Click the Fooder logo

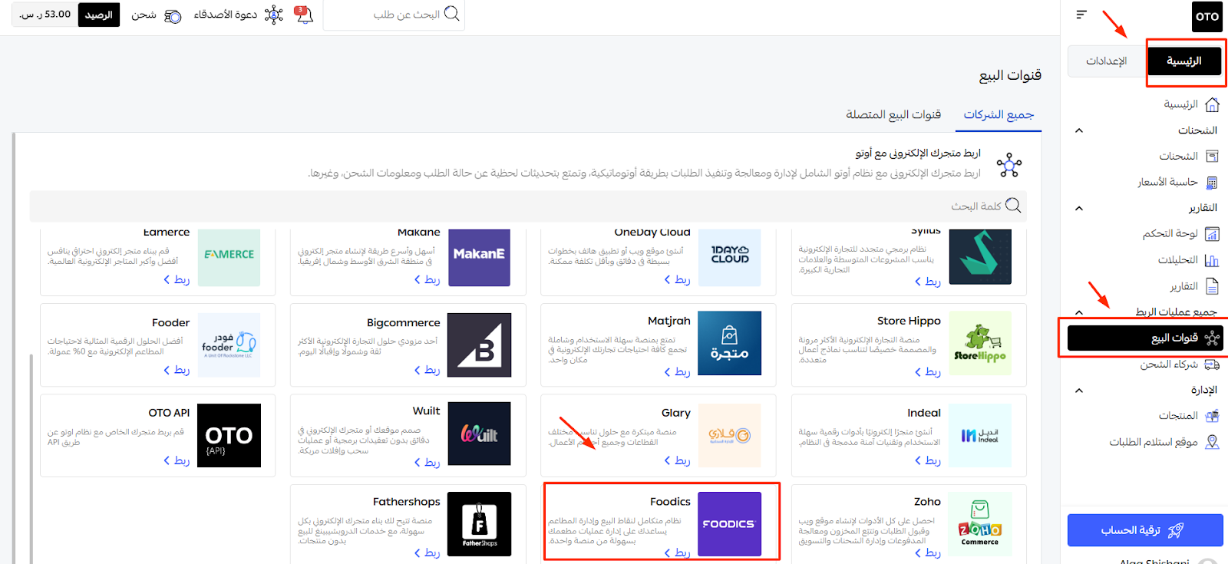[x=229, y=345]
